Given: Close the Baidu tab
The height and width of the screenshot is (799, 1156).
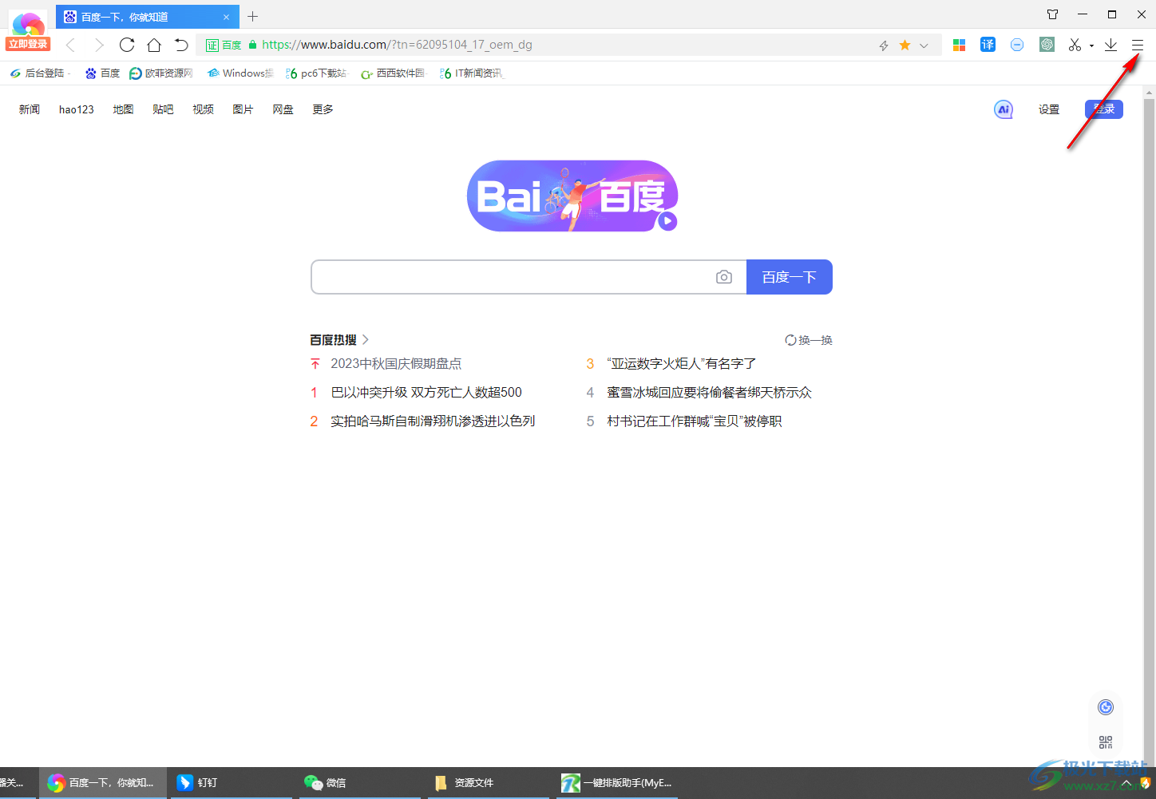Looking at the screenshot, I should [x=226, y=17].
